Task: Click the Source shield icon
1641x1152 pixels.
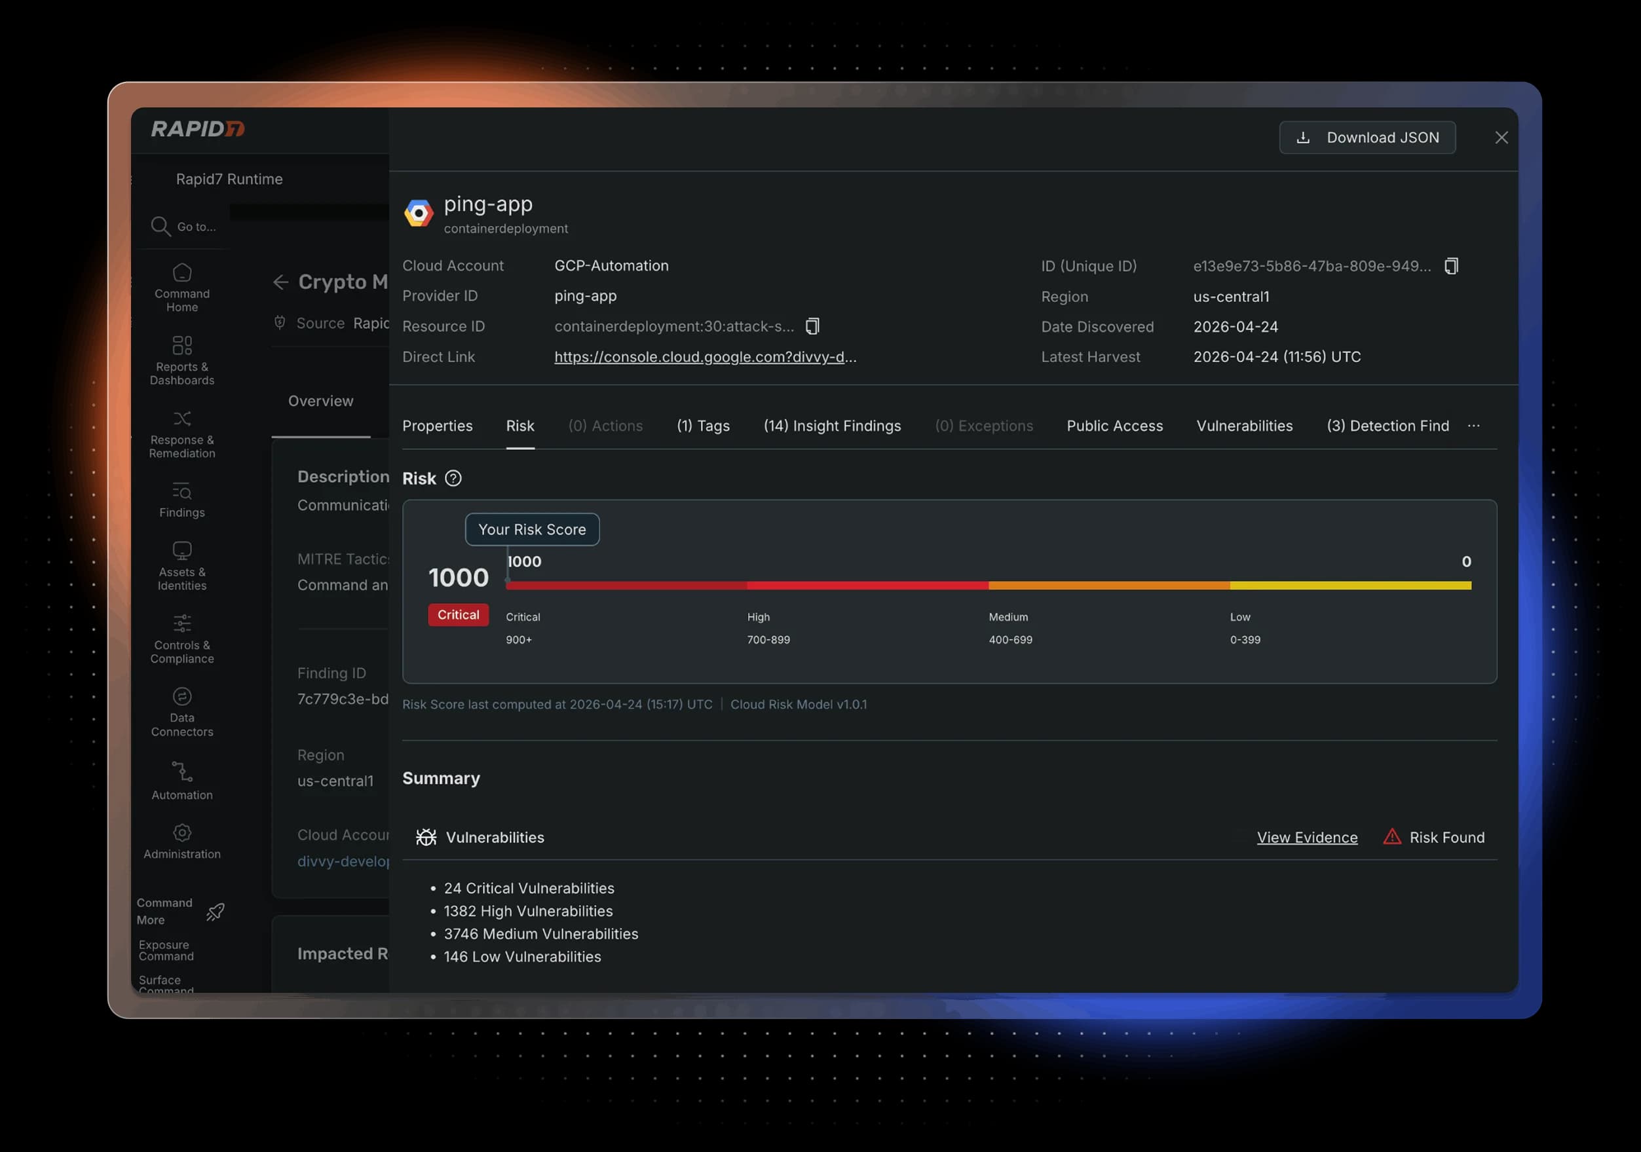Action: coord(280,322)
